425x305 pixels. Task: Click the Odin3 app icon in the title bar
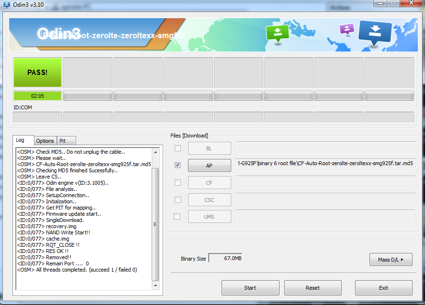click(6, 4)
